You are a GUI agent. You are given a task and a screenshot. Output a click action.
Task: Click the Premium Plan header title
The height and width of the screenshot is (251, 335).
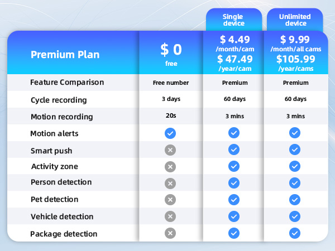tap(65, 55)
